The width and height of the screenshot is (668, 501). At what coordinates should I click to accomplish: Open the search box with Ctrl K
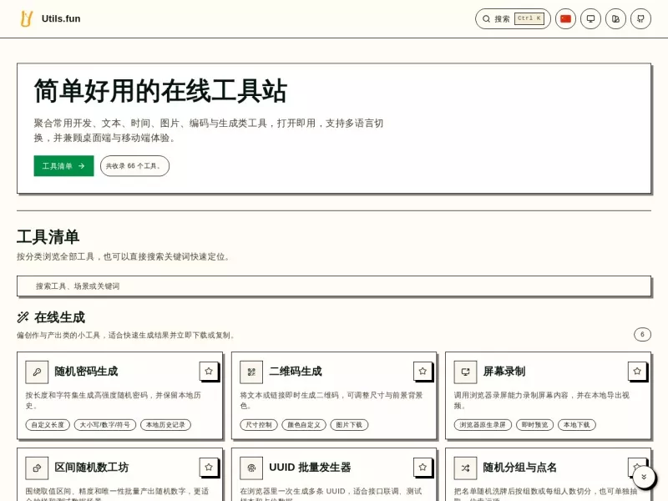point(513,18)
